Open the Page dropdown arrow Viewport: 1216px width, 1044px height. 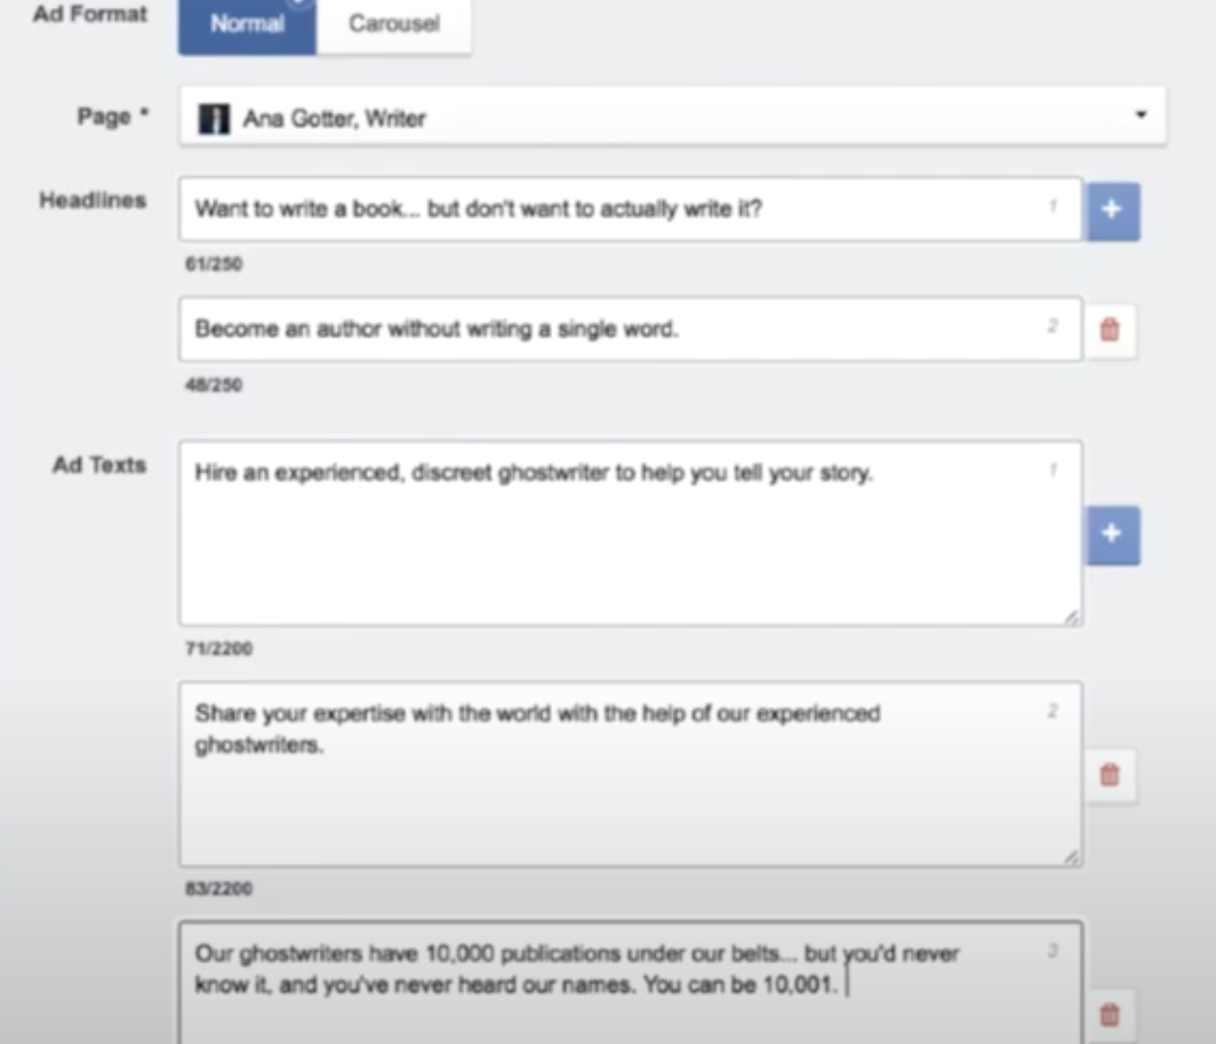tap(1140, 115)
